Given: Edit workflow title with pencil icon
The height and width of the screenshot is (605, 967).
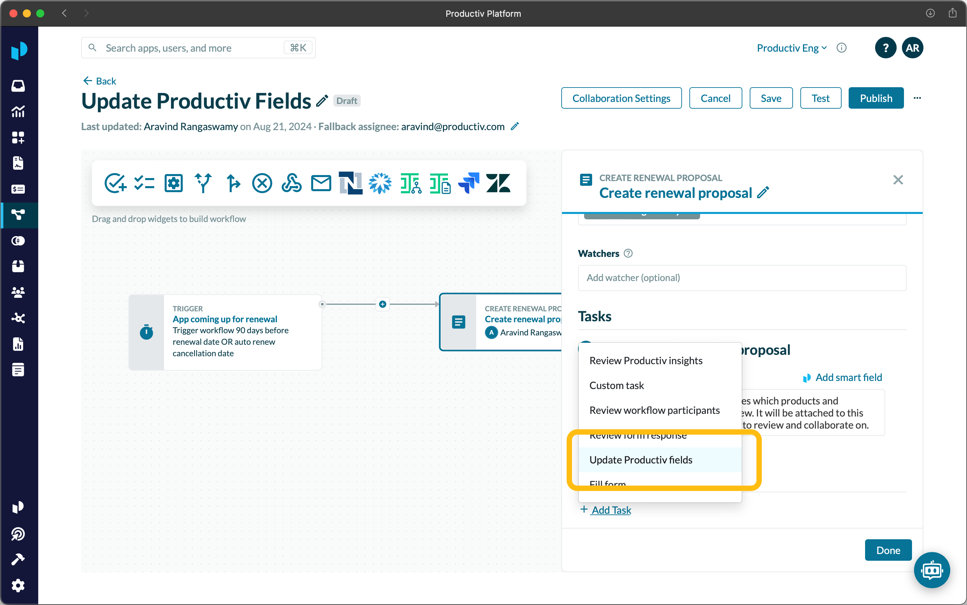Looking at the screenshot, I should click(x=322, y=101).
